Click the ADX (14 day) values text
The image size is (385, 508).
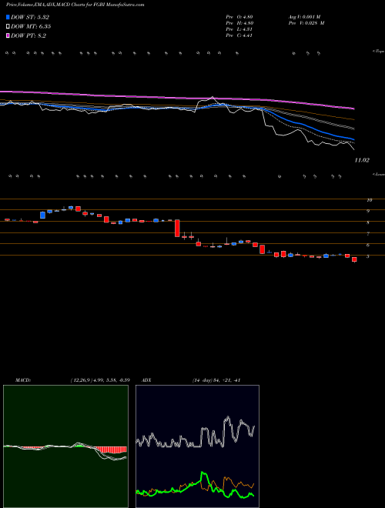216,380
